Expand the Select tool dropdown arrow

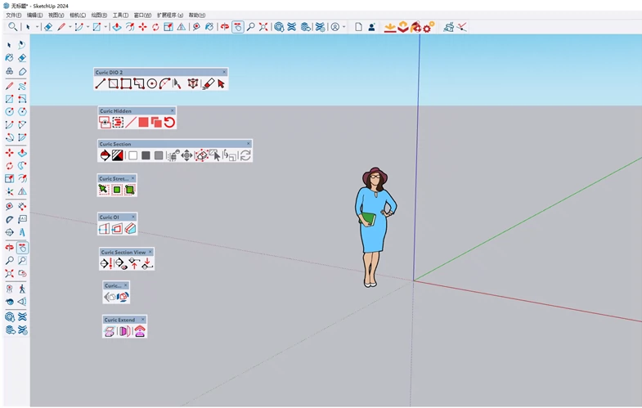point(37,27)
